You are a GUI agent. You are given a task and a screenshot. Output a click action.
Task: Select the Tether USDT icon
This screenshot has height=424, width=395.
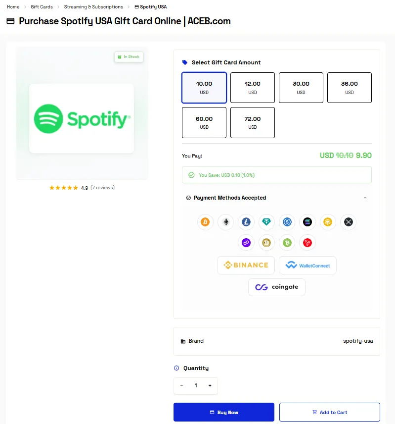[x=266, y=222]
